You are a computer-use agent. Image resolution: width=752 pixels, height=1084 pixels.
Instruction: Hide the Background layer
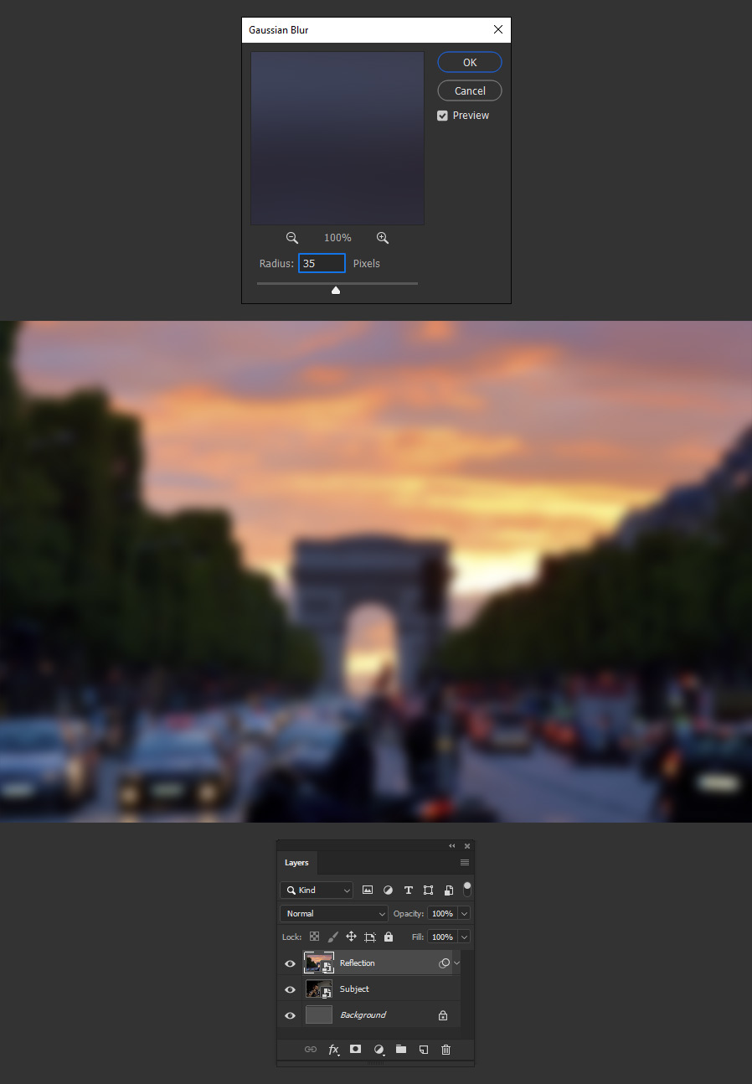click(x=290, y=1015)
